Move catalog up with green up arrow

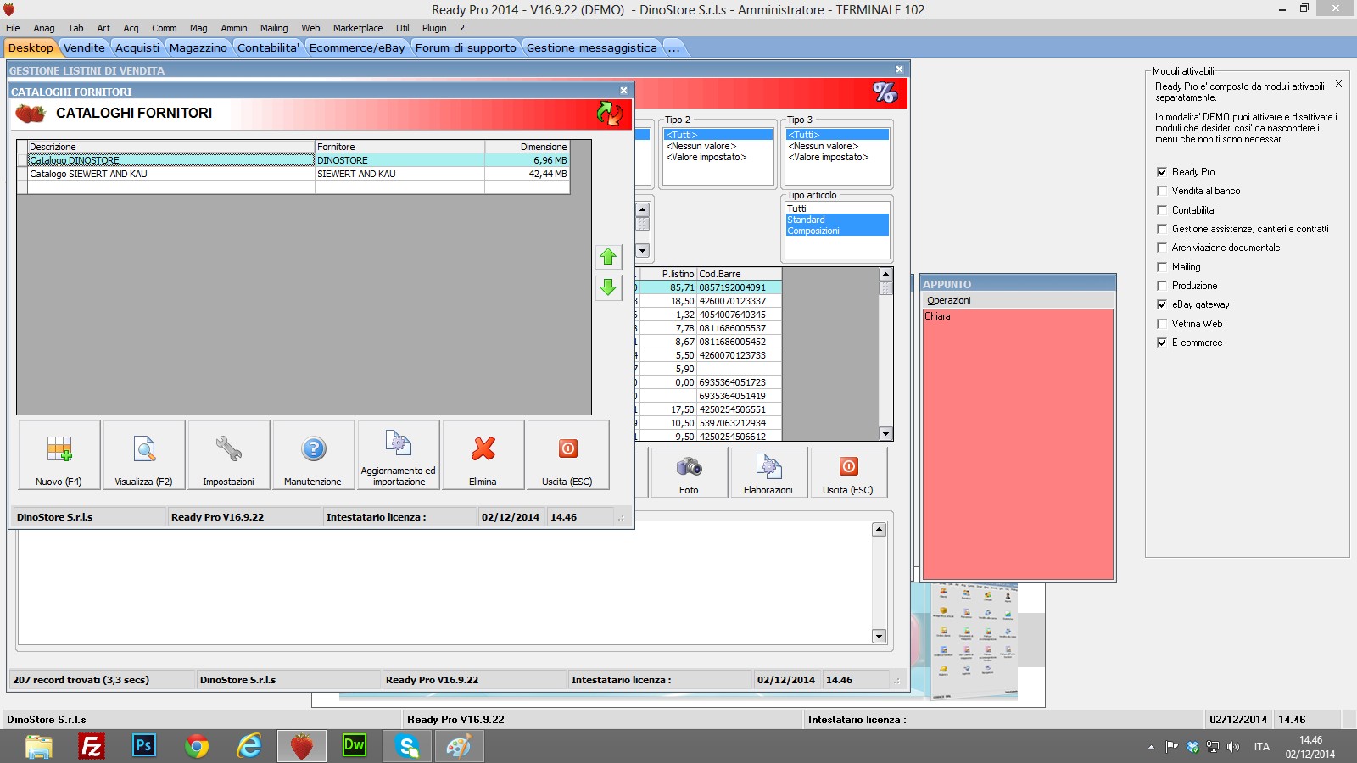[608, 257]
